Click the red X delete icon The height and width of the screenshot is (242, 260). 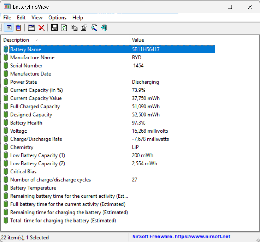41,28
